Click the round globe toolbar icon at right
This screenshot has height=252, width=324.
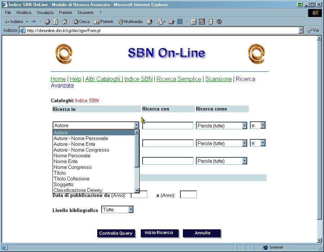(x=219, y=22)
